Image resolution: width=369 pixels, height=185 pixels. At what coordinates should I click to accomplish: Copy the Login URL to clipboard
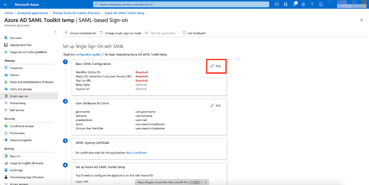pos(206,182)
